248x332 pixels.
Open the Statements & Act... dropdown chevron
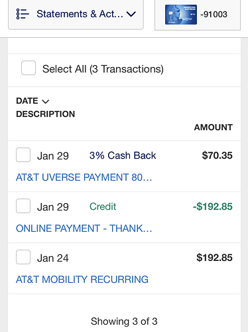pyautogui.click(x=131, y=15)
